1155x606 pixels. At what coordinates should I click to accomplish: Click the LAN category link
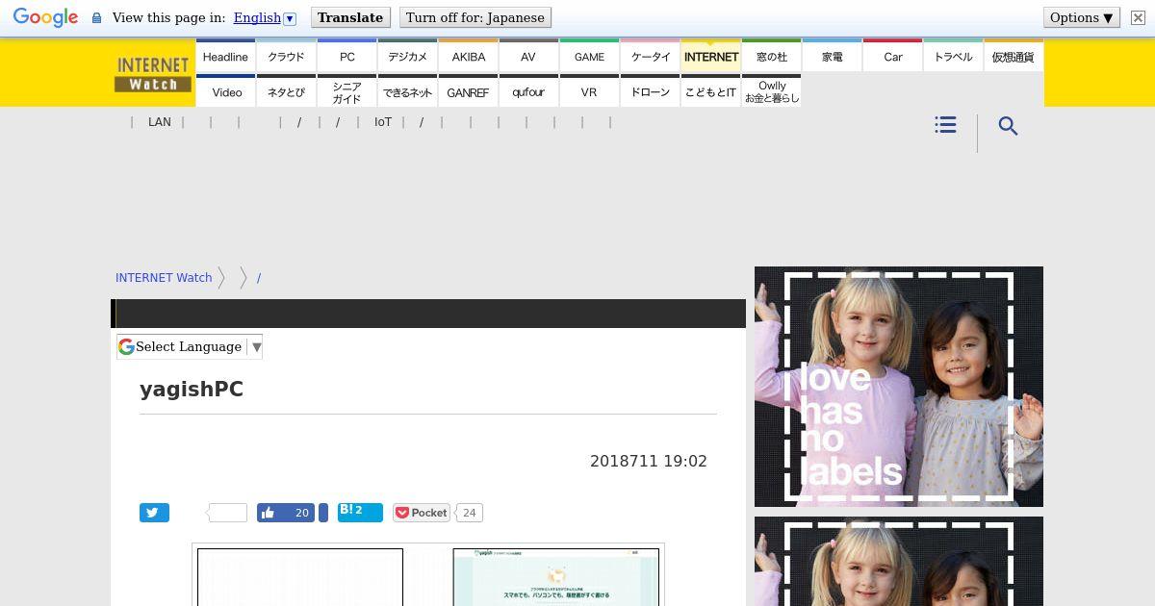(x=160, y=122)
